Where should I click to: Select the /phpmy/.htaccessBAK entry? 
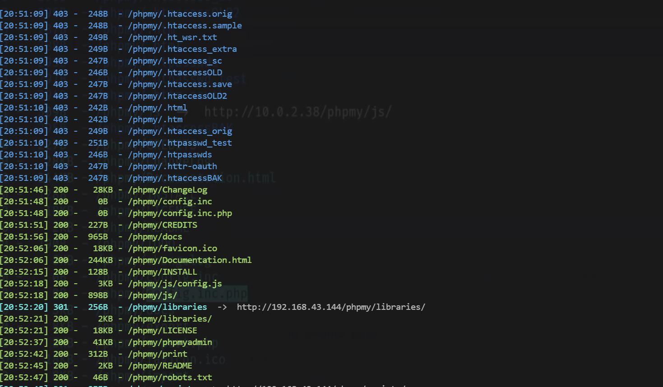[175, 178]
